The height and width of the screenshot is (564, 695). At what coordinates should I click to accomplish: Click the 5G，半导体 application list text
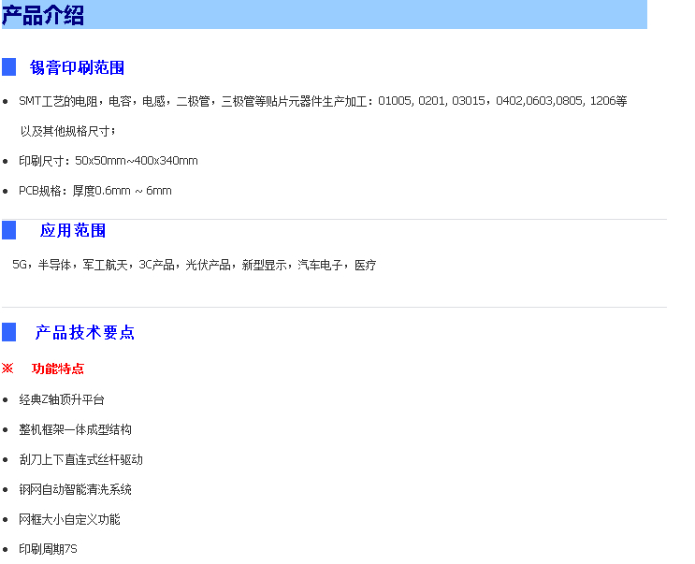point(195,266)
